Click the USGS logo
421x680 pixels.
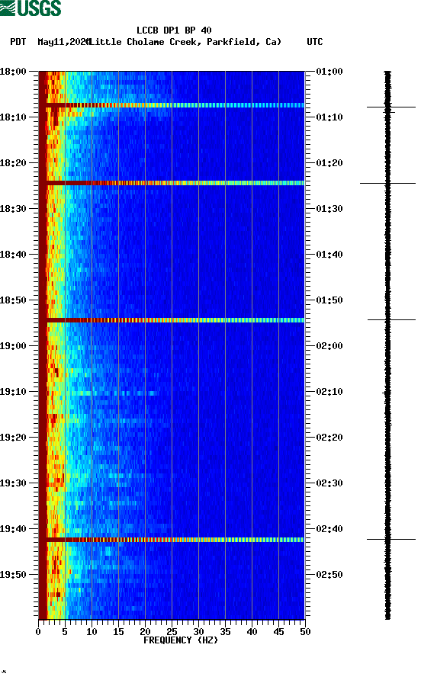[31, 8]
